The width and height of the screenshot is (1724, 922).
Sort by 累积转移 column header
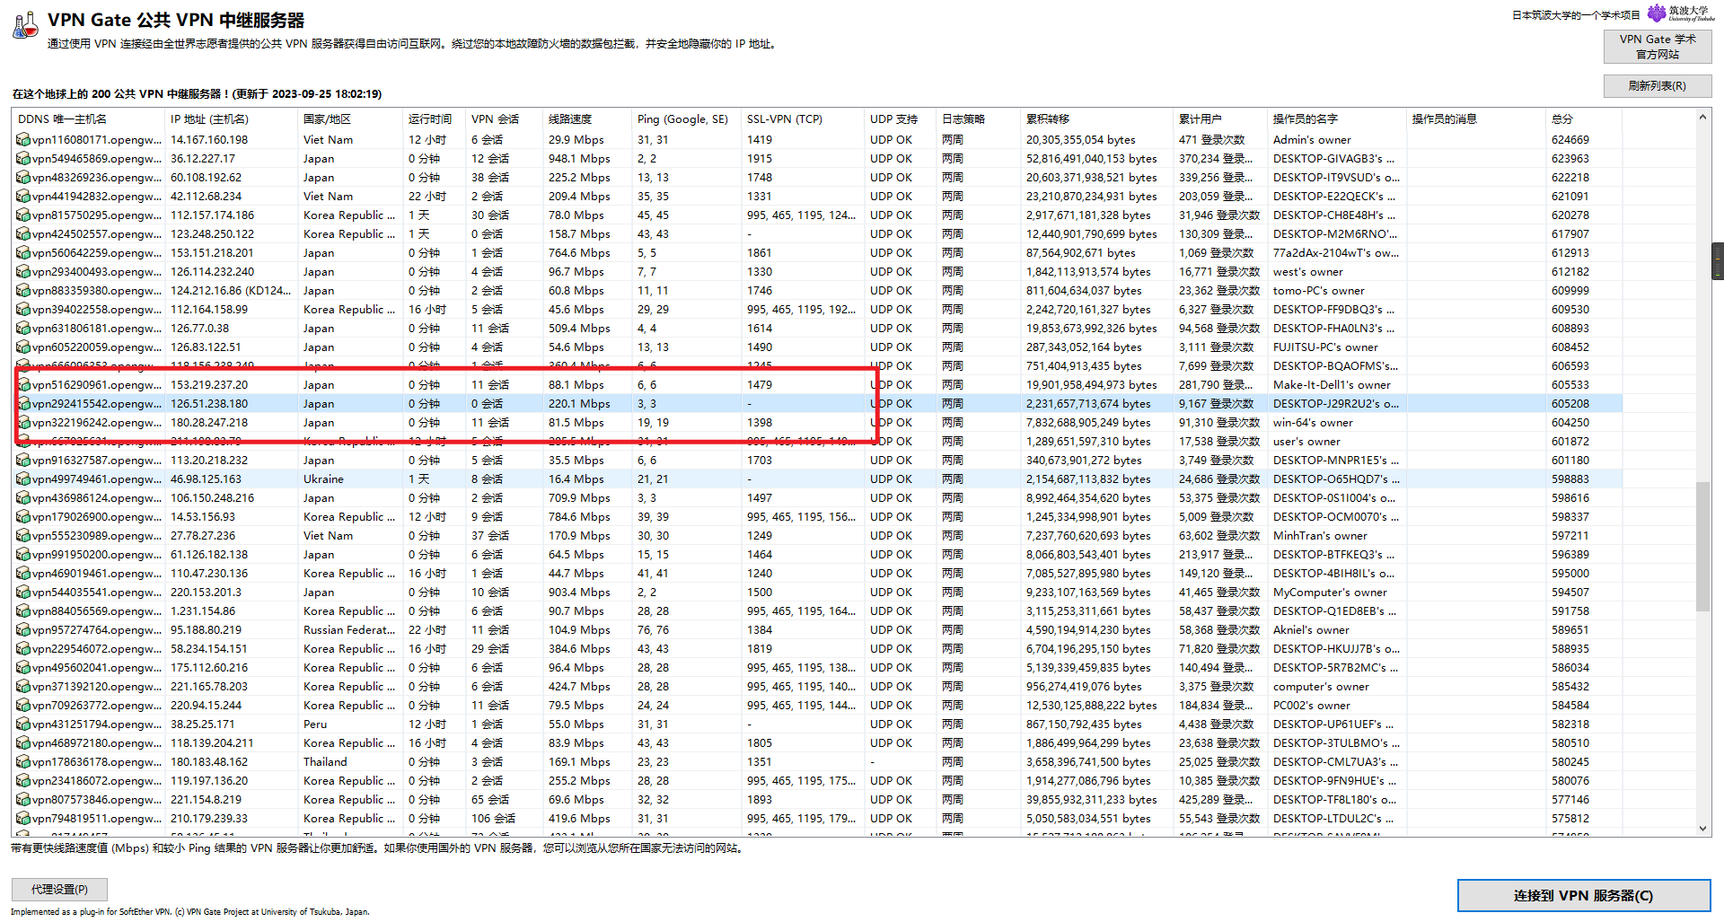tap(1096, 119)
